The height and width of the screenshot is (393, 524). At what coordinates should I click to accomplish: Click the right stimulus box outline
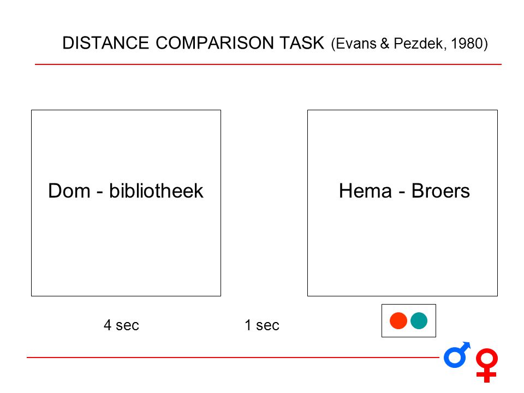click(402, 203)
